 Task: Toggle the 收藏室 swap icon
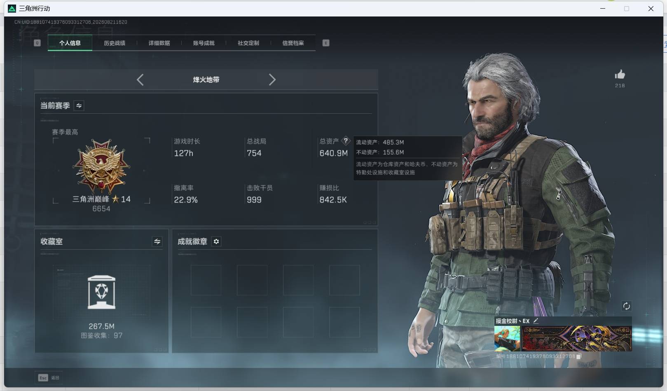pyautogui.click(x=157, y=241)
